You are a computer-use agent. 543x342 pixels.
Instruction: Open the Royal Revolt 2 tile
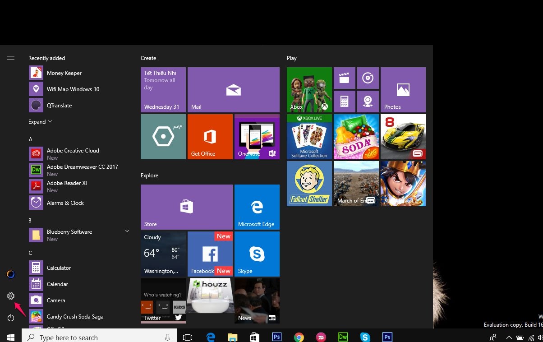click(x=403, y=184)
